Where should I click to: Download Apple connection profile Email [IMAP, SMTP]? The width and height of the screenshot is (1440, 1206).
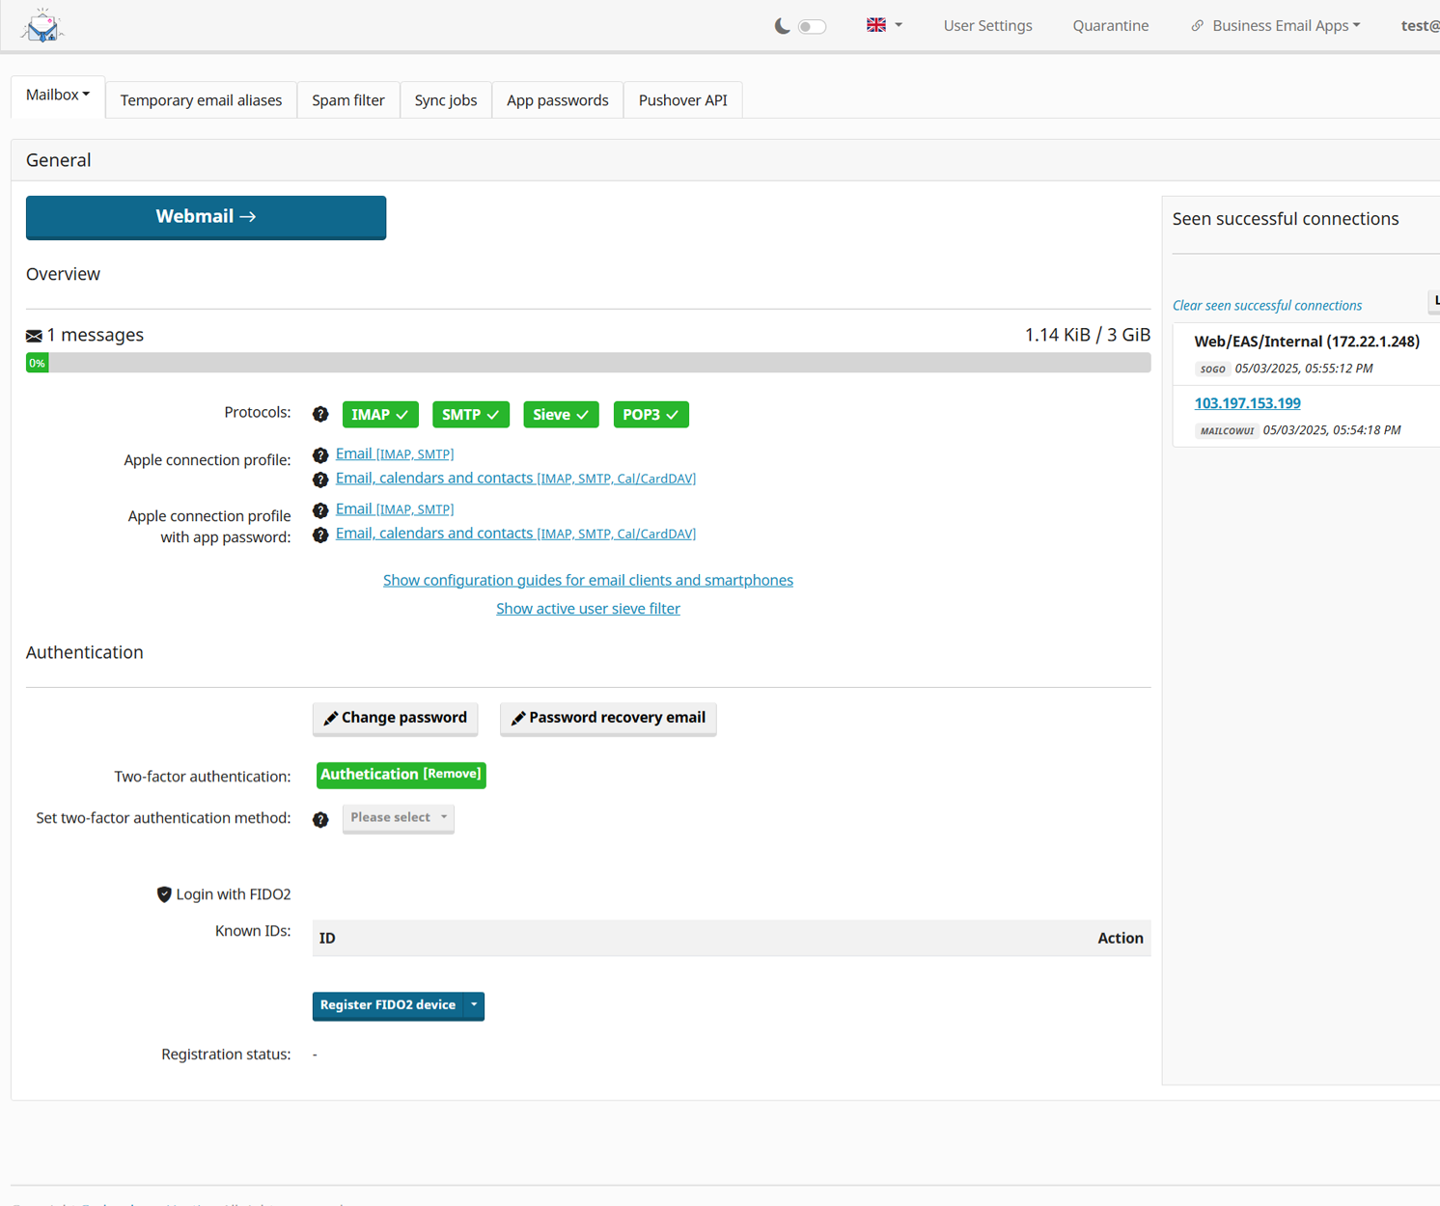click(x=395, y=453)
